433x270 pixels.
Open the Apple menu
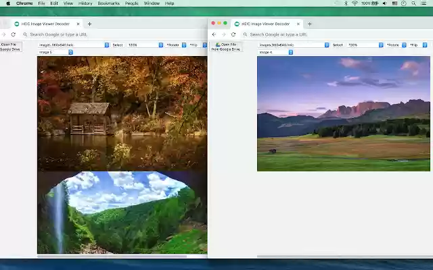(x=8, y=3)
